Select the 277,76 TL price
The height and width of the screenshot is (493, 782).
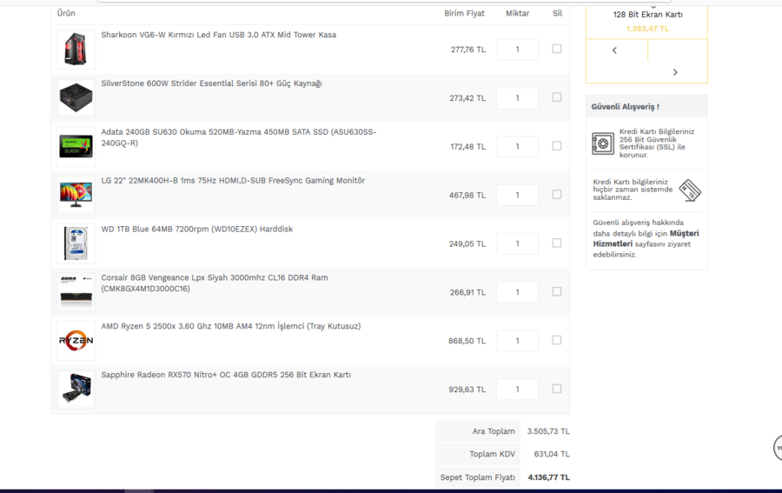[x=467, y=50]
